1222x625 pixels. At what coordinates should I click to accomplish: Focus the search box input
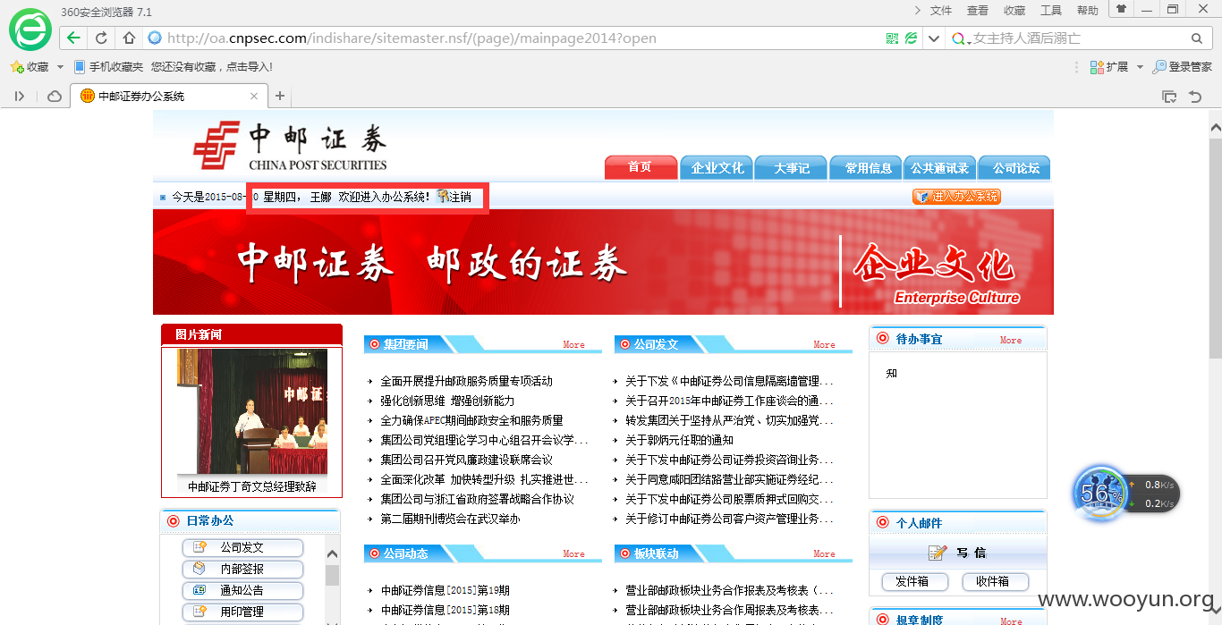[1078, 38]
